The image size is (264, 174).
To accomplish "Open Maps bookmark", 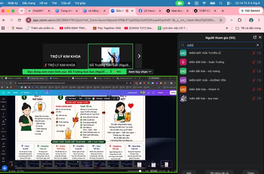I will (17, 28).
